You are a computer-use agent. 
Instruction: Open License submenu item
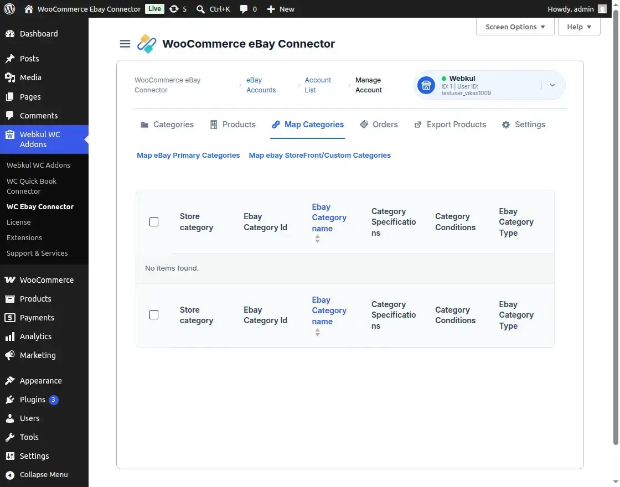(x=19, y=222)
